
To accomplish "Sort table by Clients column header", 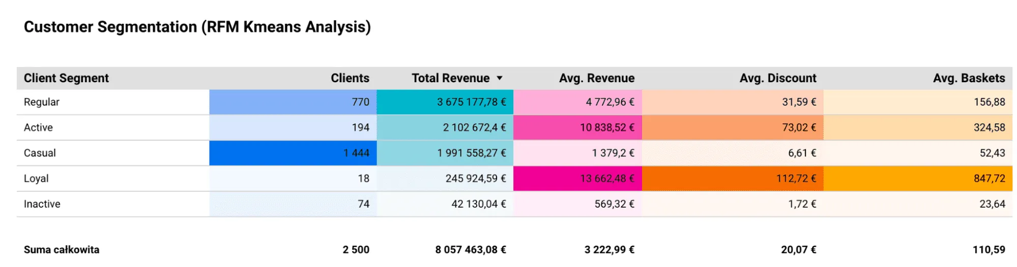I will pyautogui.click(x=350, y=78).
